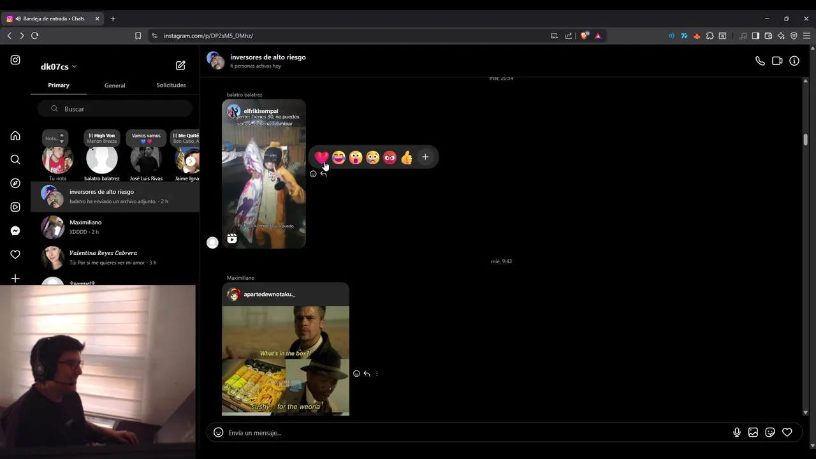Share this page from address bar

coord(569,36)
